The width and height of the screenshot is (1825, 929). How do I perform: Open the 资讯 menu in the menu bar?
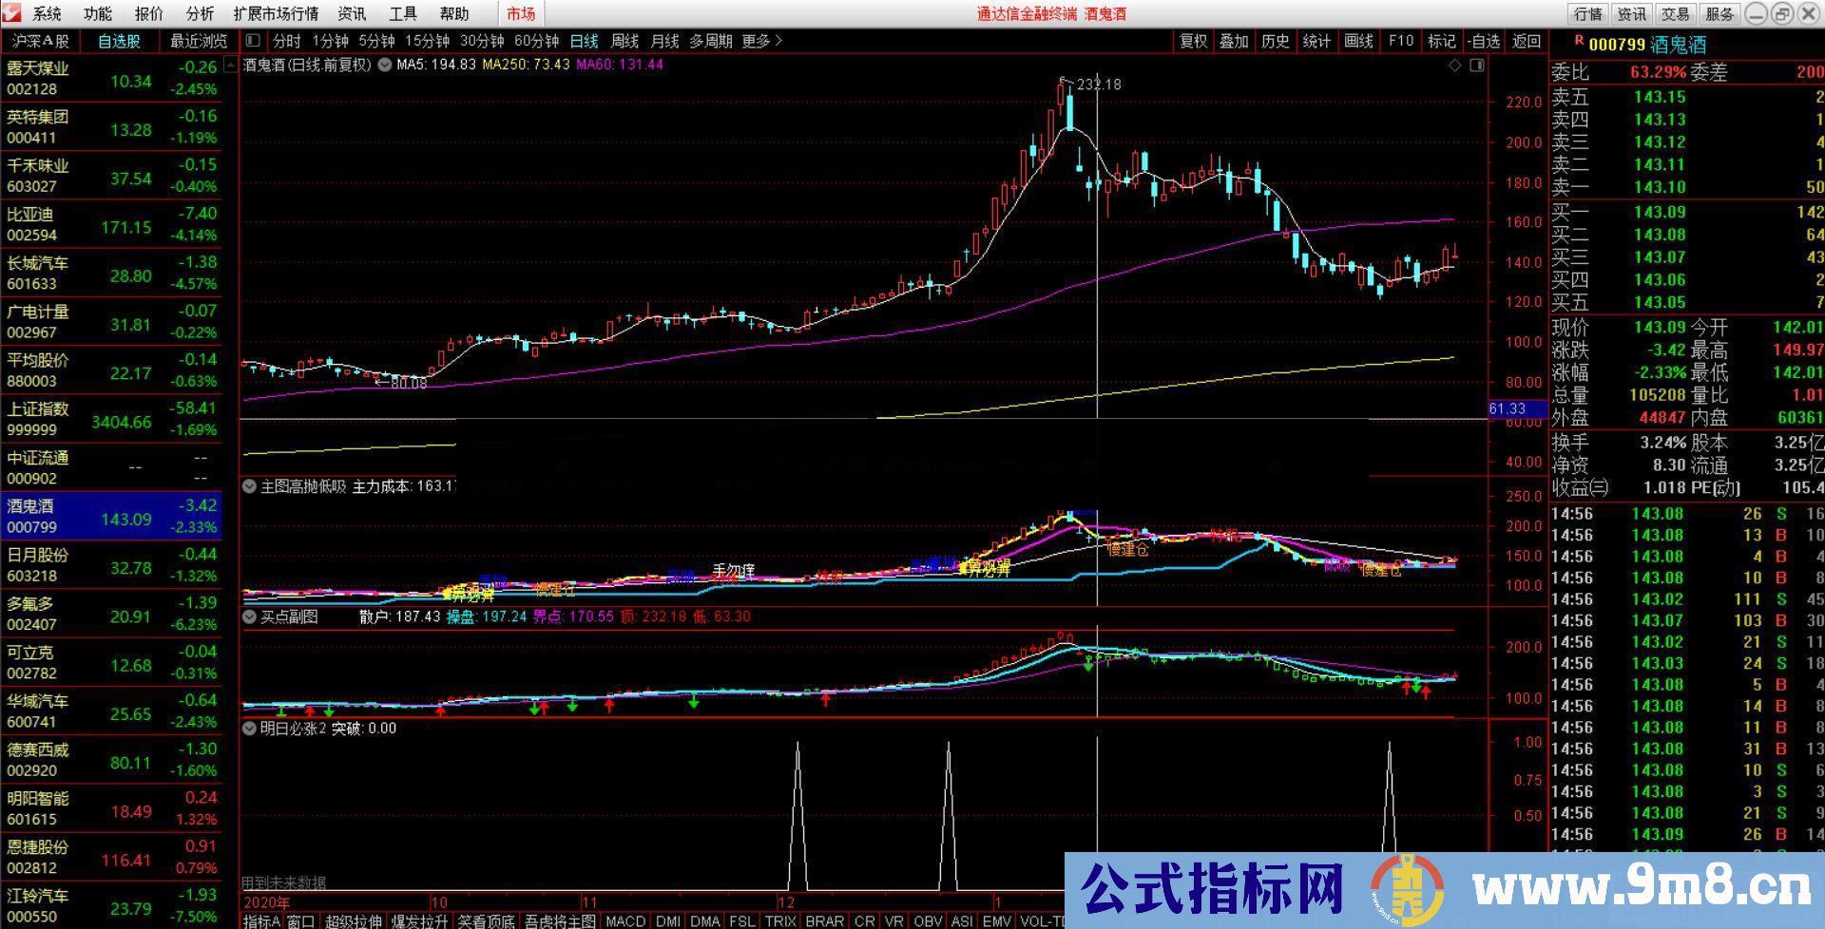point(352,13)
